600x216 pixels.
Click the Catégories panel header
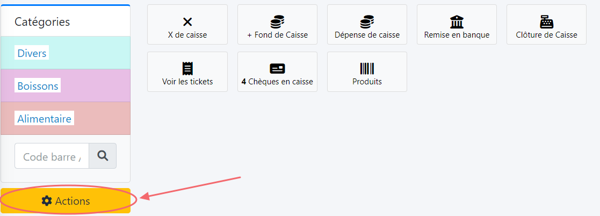(42, 22)
